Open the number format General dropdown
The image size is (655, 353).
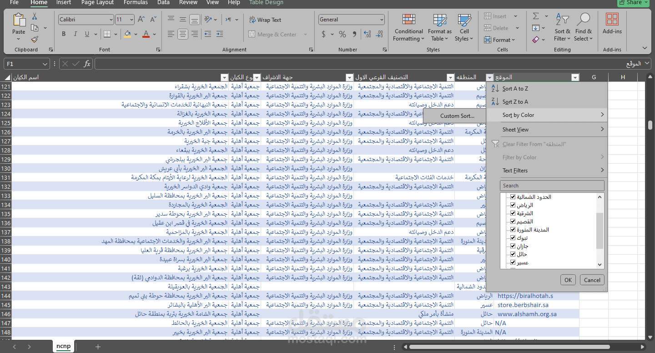(x=381, y=20)
